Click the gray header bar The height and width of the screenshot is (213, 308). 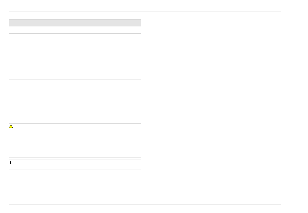coord(75,23)
